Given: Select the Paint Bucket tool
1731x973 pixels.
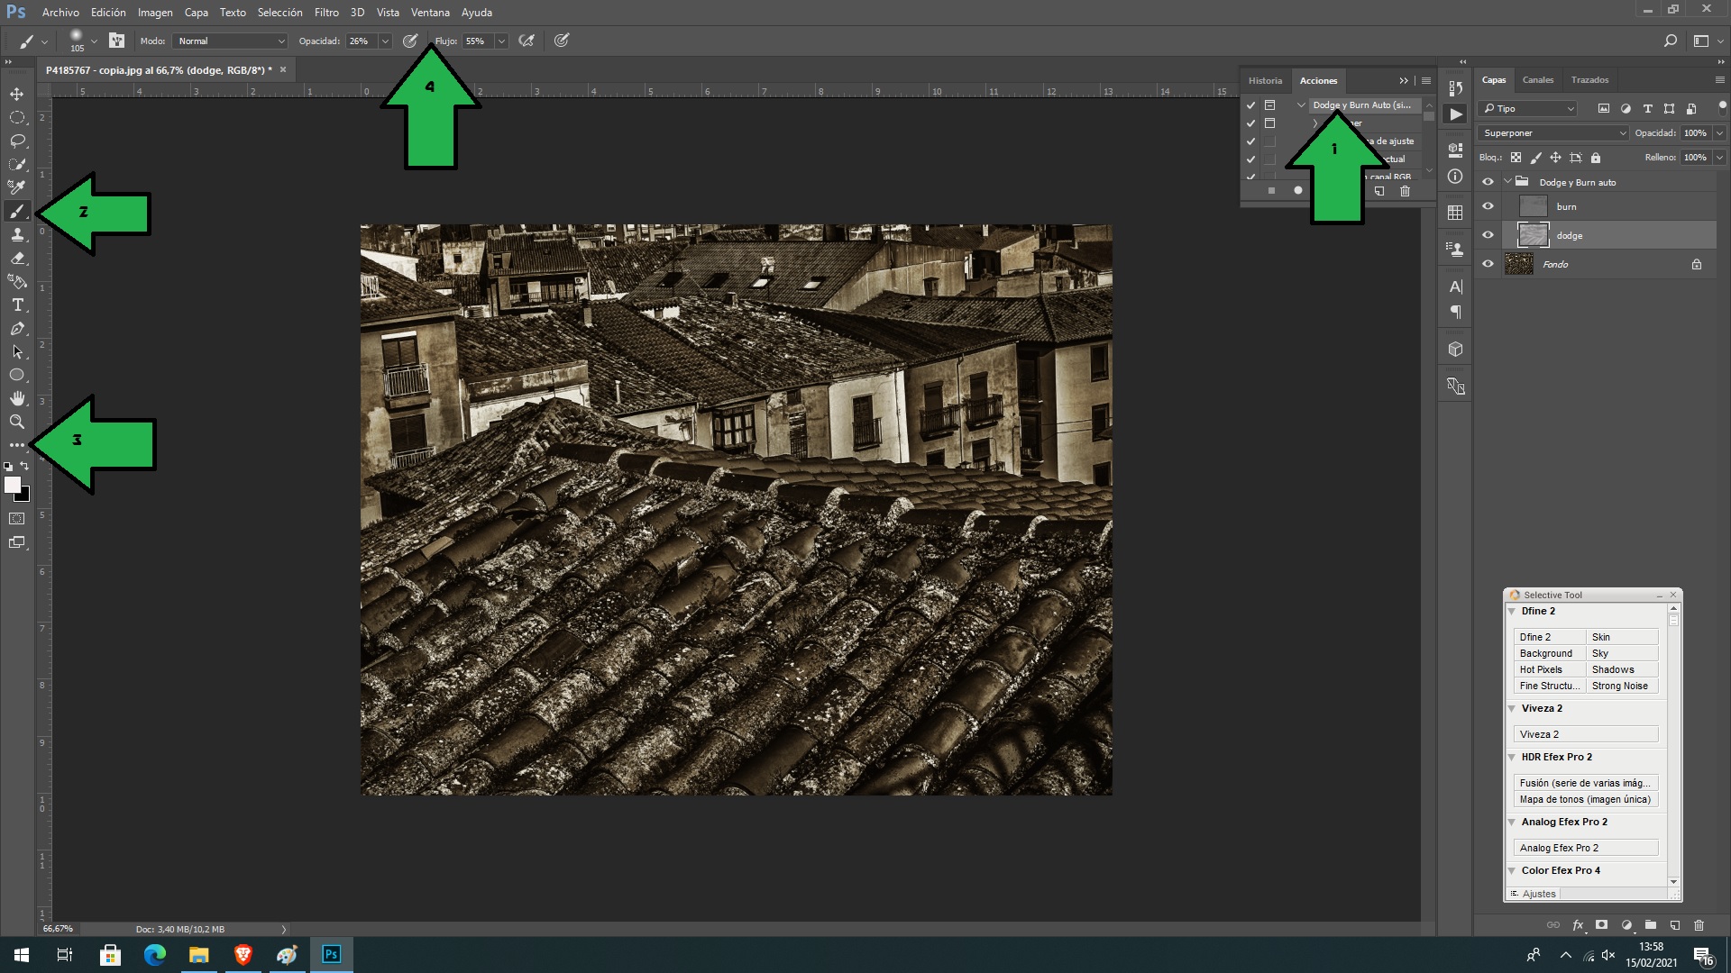Looking at the screenshot, I should 17,282.
